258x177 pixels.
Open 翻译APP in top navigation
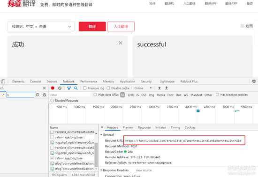231,3
